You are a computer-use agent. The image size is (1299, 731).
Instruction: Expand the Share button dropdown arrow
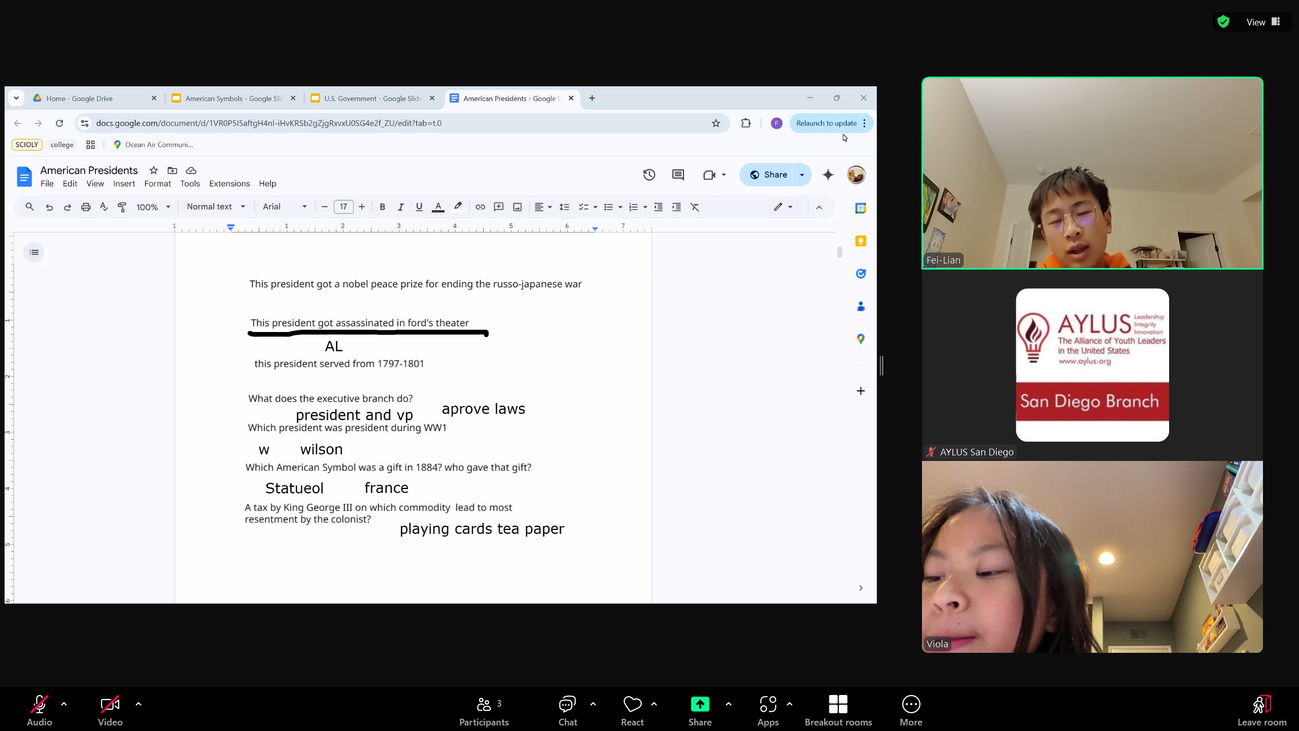click(x=802, y=175)
